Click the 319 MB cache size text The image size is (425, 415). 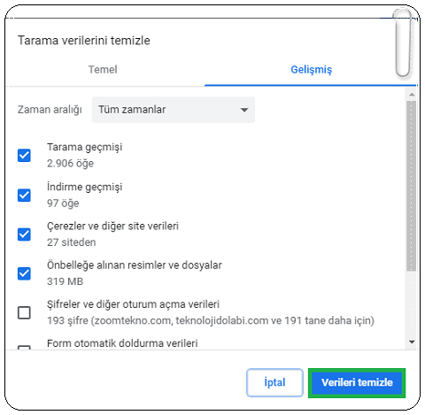click(x=65, y=281)
